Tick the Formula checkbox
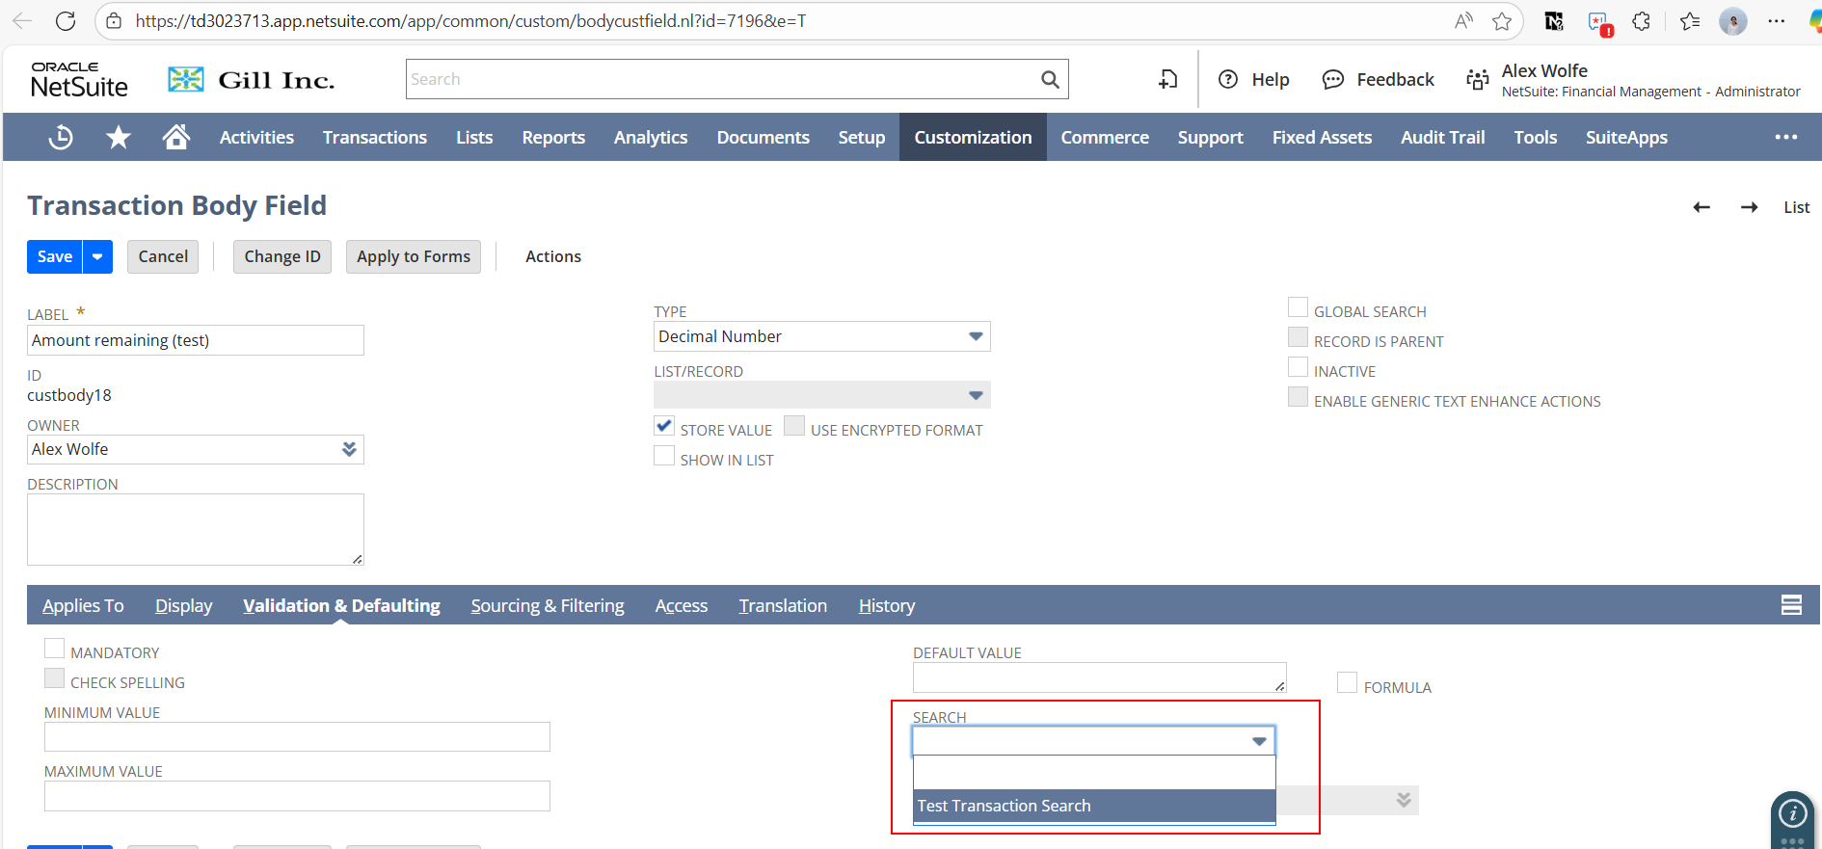 click(1347, 683)
